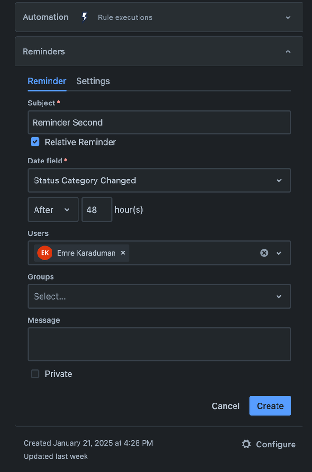Click the Message text area
The height and width of the screenshot is (472, 312).
[159, 344]
